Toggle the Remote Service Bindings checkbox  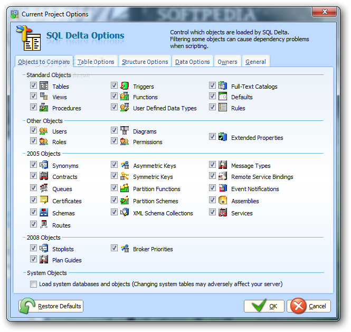(x=212, y=176)
